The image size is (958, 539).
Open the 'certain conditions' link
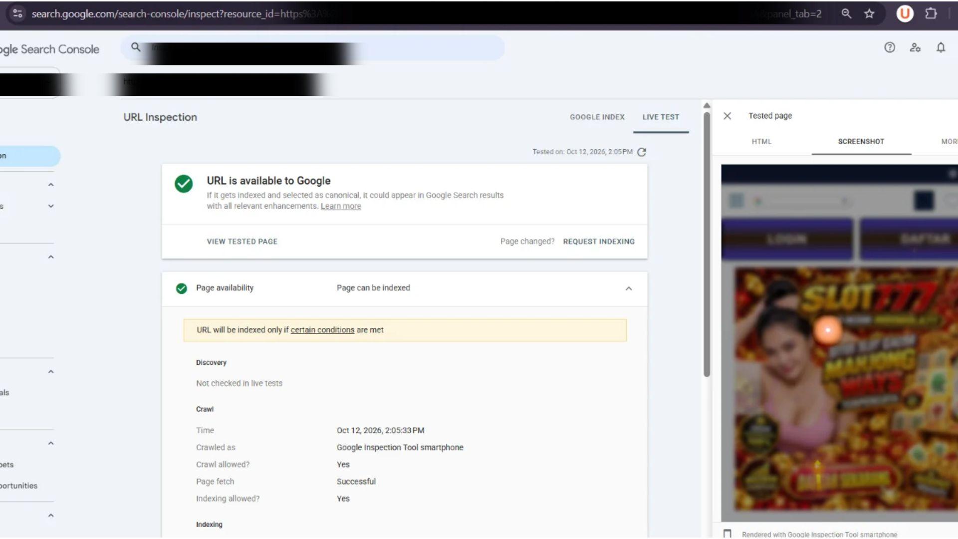(x=322, y=330)
